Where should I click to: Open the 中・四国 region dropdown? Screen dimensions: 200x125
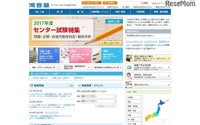click(135, 120)
